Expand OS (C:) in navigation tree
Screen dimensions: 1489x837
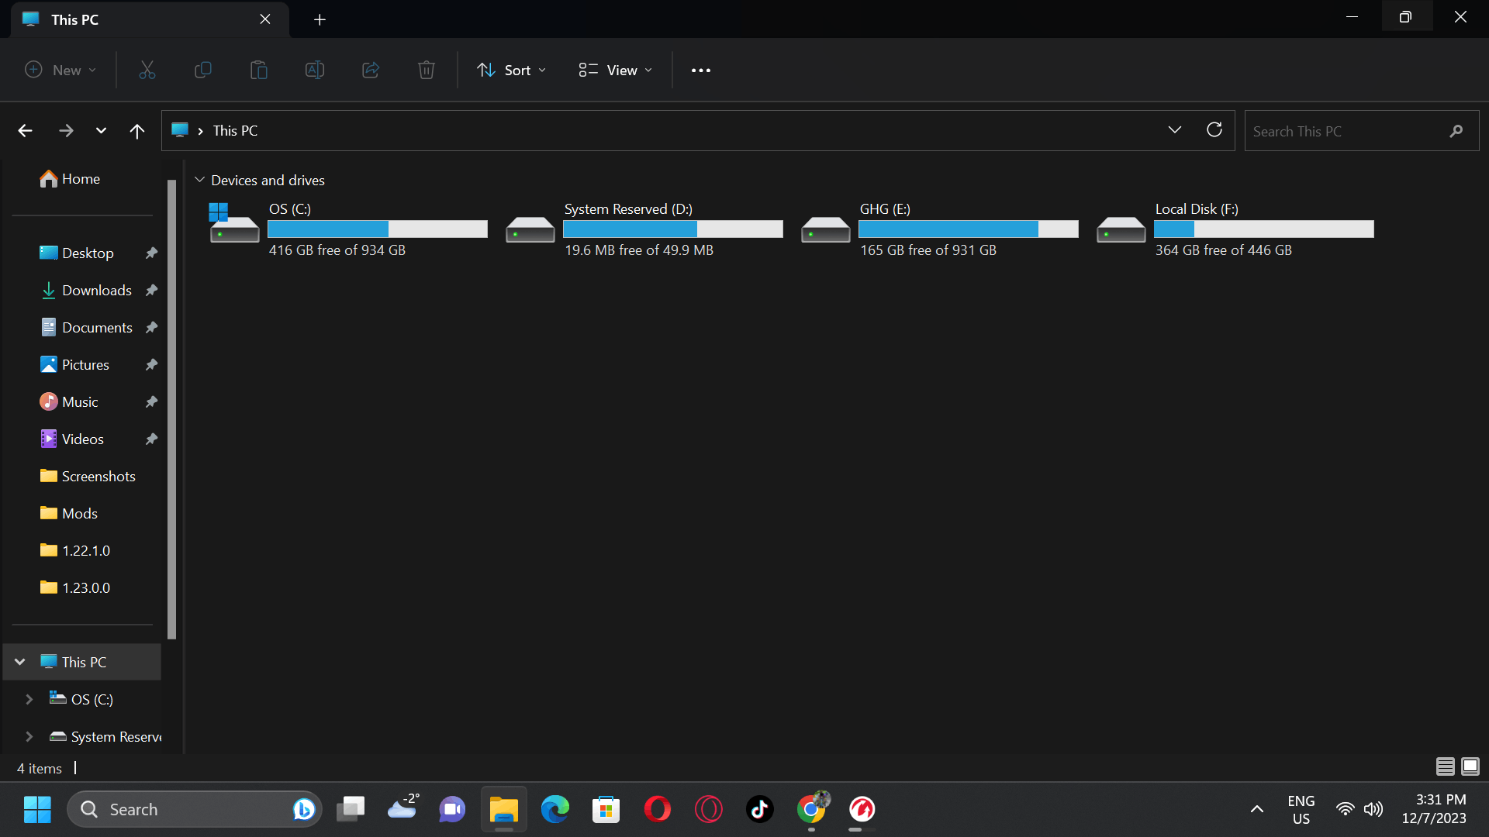29,699
